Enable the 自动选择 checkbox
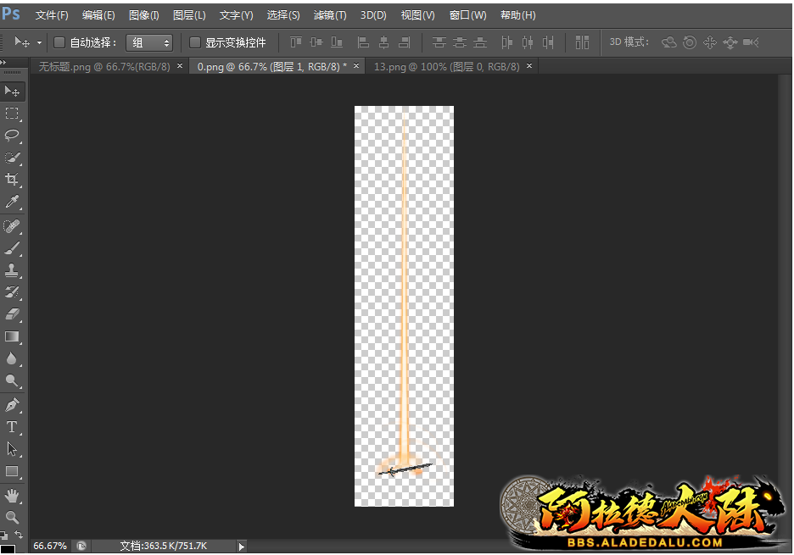794x555 pixels. pos(59,42)
